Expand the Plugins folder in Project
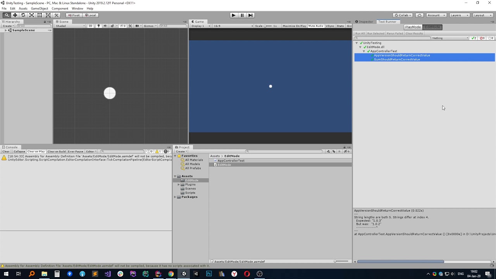The width and height of the screenshot is (496, 279). coord(178,184)
